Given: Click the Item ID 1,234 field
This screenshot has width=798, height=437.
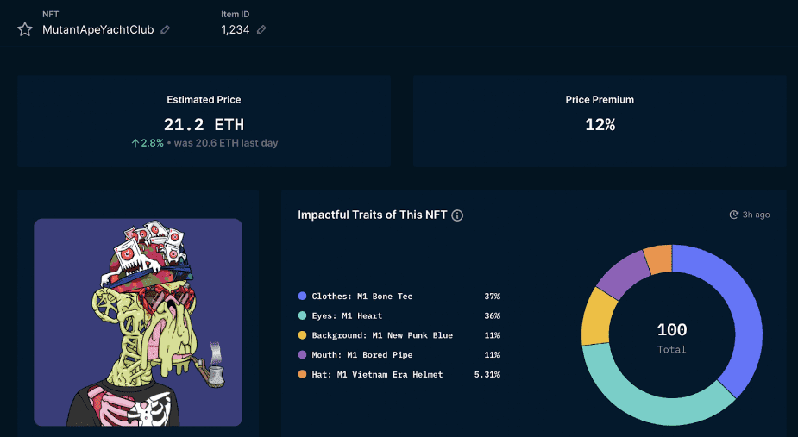Looking at the screenshot, I should coord(235,29).
